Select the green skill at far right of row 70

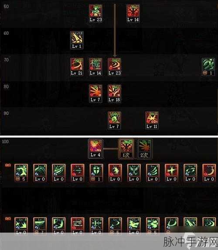tap(208, 67)
